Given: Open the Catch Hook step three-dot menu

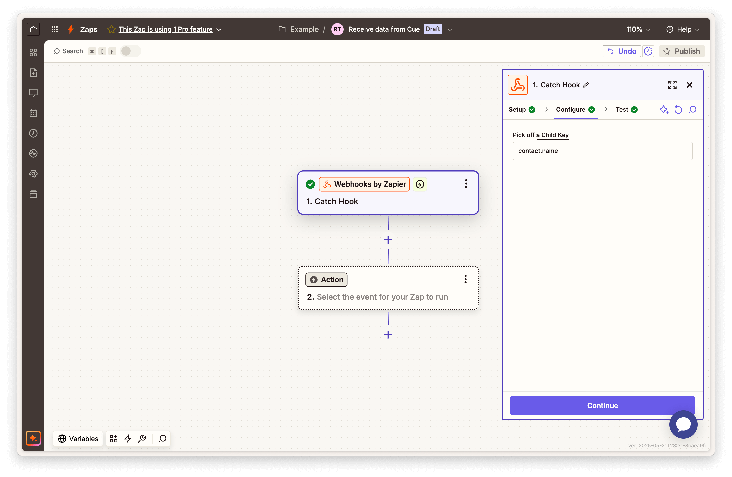Looking at the screenshot, I should pyautogui.click(x=466, y=184).
